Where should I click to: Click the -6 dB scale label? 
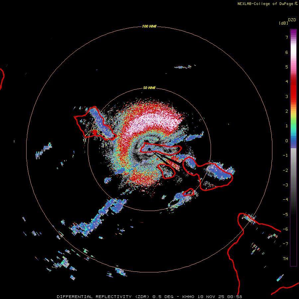(285, 229)
